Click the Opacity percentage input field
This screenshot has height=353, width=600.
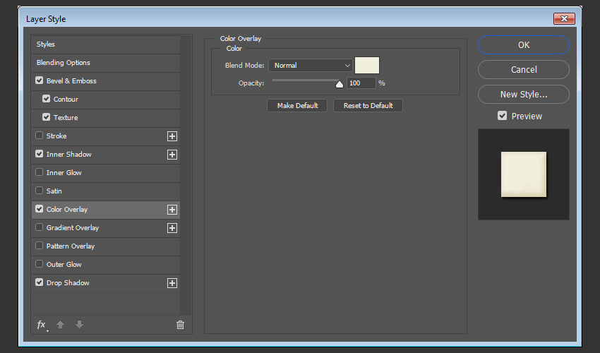(x=361, y=83)
